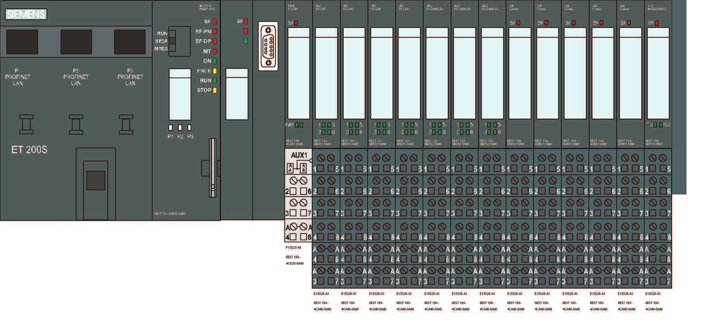
Task: Click the PWR LEDs on the PM-E module
Action: click(299, 125)
